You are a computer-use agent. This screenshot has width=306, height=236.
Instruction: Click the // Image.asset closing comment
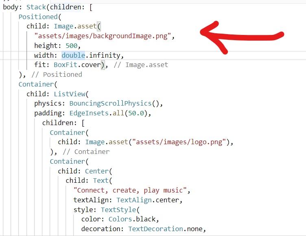[141, 65]
